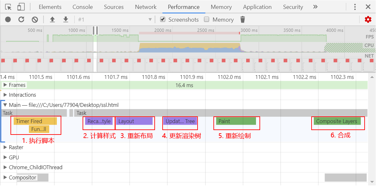Collapse the Main thread track
This screenshot has height=187, width=377.
click(x=5, y=105)
